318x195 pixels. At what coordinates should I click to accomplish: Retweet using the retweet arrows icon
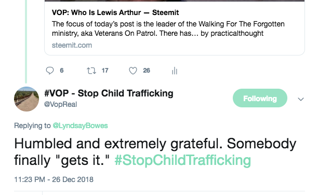pyautogui.click(x=91, y=71)
